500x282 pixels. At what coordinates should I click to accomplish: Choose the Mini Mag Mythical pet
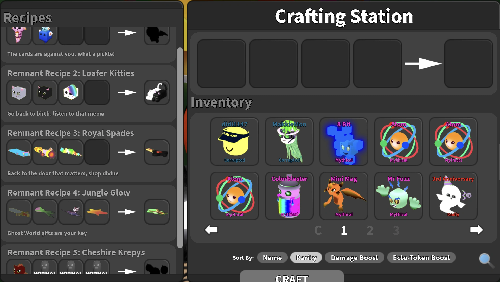pos(344,196)
